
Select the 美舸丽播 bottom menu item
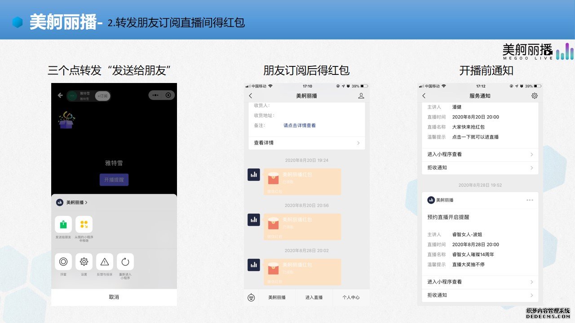coord(277,297)
